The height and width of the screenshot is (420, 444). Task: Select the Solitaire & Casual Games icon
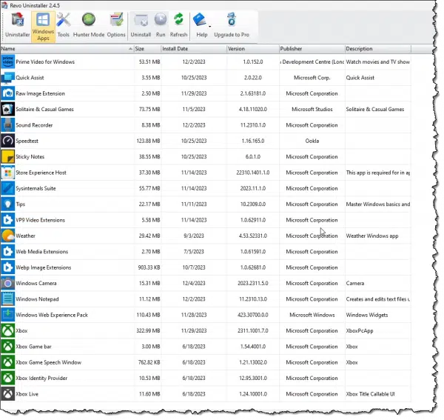(x=7, y=109)
